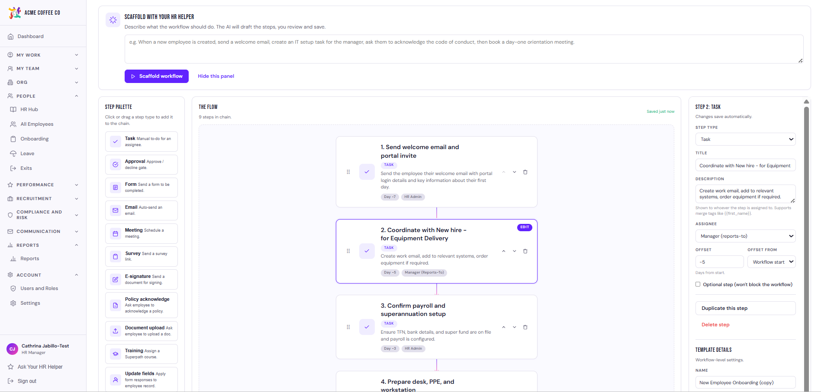
Task: Add a Form step from the palette
Action: (x=141, y=187)
